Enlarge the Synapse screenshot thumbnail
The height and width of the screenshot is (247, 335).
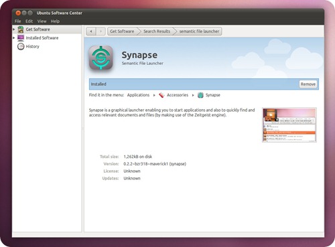(289, 125)
